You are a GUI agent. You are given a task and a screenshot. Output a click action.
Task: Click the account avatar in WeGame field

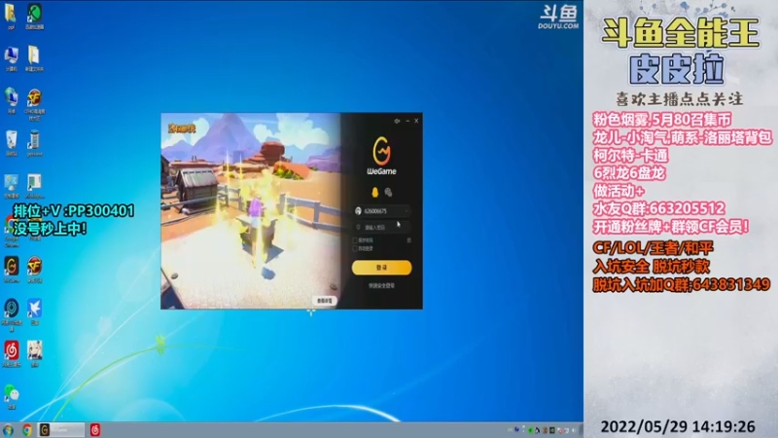pos(358,211)
